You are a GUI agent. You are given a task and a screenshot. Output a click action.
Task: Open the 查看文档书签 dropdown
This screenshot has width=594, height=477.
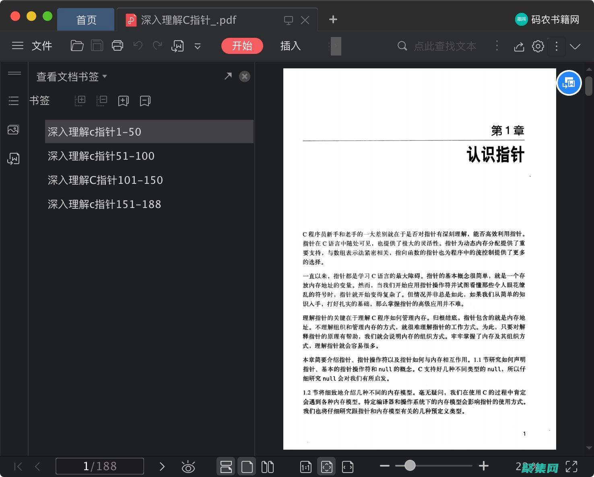[71, 76]
